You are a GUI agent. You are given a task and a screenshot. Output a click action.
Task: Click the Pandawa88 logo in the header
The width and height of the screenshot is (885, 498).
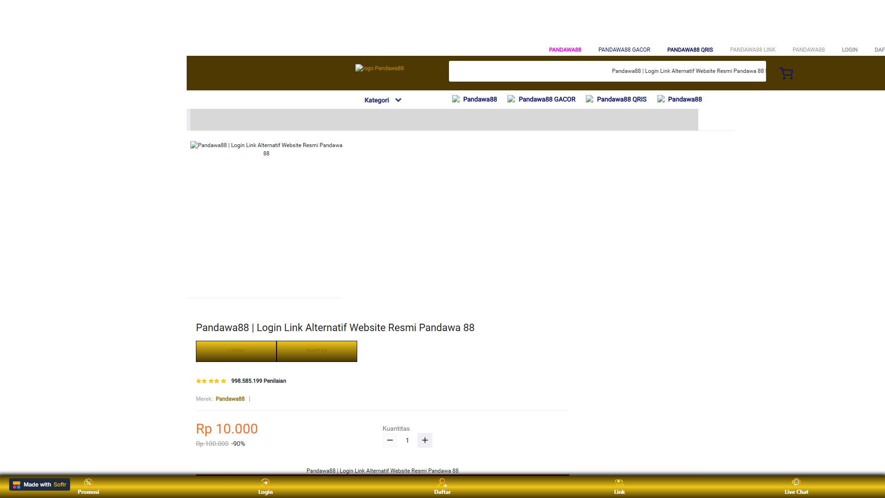point(379,68)
